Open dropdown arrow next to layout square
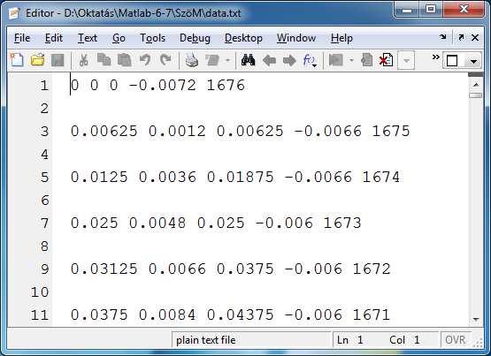This screenshot has width=491, height=356. coord(473,61)
